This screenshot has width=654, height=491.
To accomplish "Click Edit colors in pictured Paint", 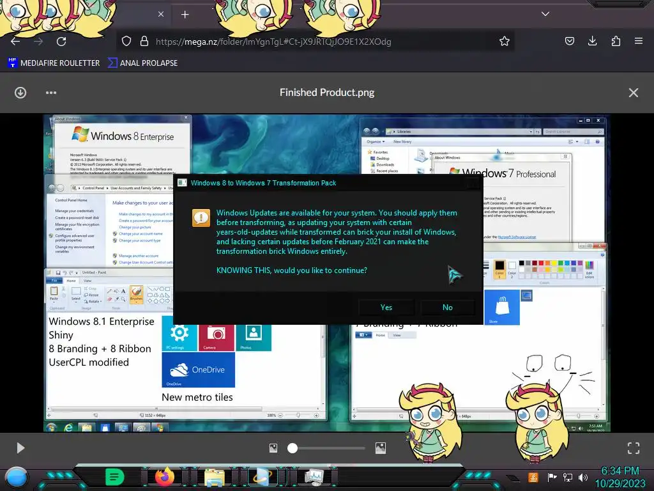I will (589, 269).
